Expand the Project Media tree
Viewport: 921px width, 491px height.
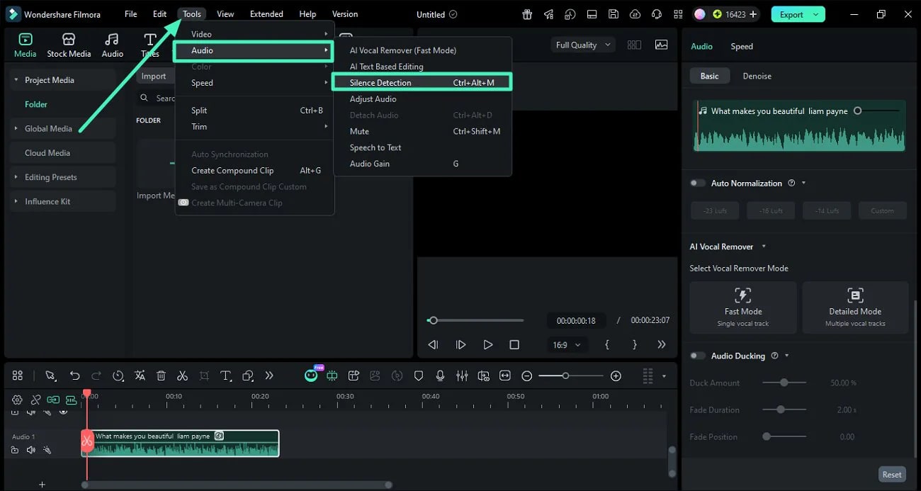click(x=16, y=80)
